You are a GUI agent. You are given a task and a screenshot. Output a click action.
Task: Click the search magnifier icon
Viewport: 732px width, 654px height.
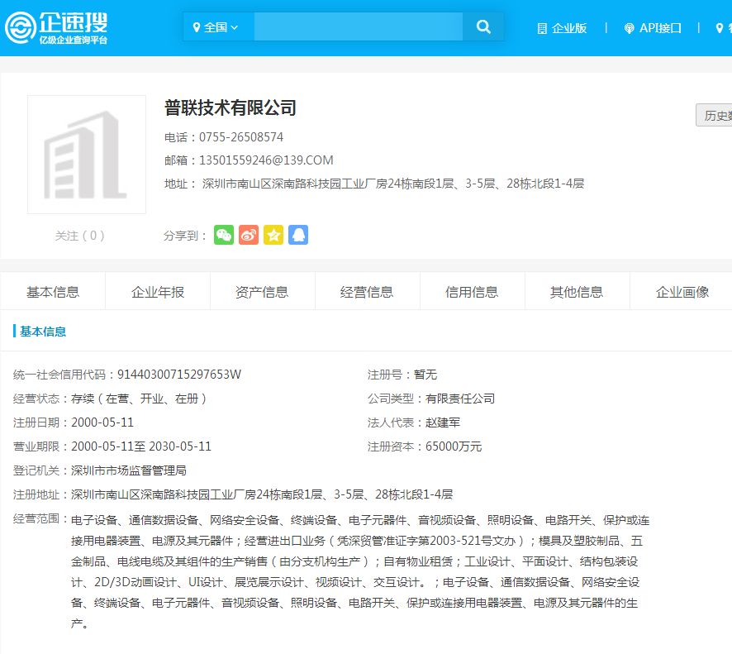click(x=483, y=26)
